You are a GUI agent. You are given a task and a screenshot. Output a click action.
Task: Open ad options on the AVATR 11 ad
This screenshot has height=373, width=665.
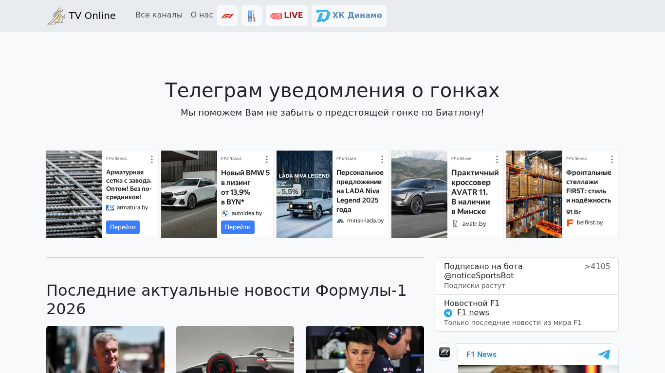[497, 159]
